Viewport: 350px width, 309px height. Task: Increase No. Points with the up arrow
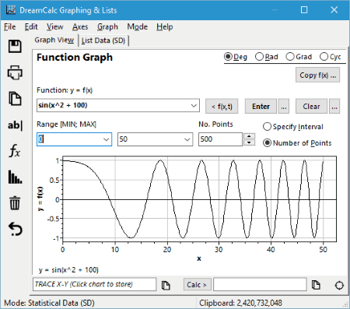tap(249, 136)
